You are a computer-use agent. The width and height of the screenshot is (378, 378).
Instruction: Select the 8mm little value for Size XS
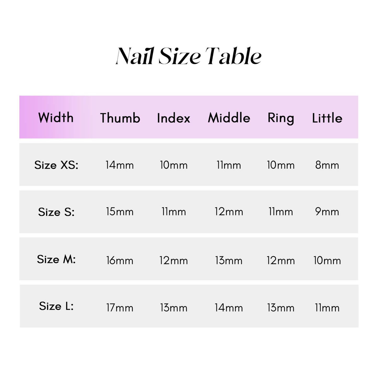tap(327, 165)
